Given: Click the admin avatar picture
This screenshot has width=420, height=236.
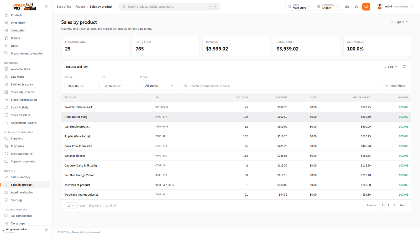Looking at the screenshot, I should [380, 7].
